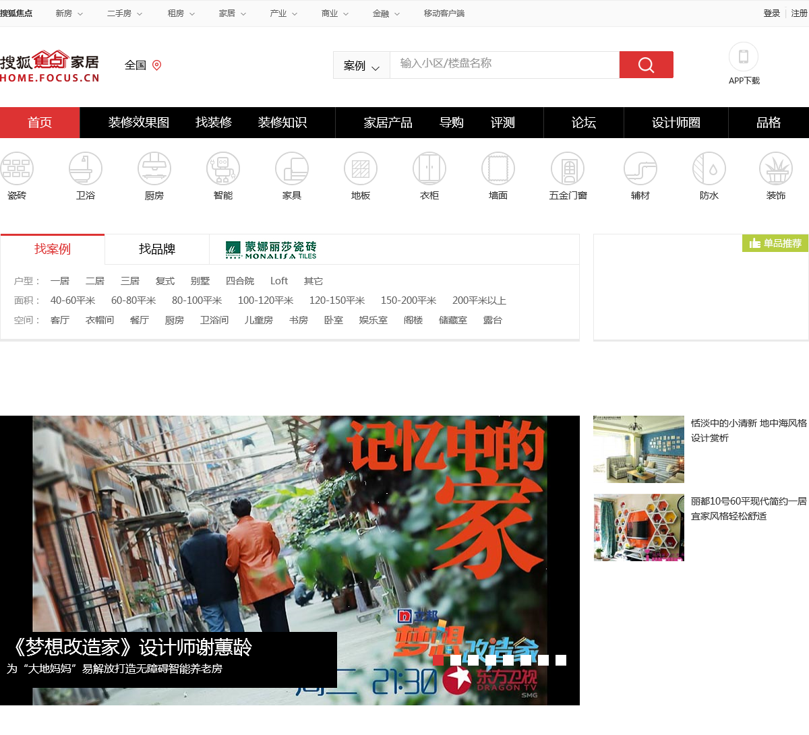
Task: Filter cases by 80-100平米 area
Action: (197, 300)
